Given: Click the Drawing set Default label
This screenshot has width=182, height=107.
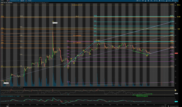Looking at the screenshot, I should tap(174, 106).
